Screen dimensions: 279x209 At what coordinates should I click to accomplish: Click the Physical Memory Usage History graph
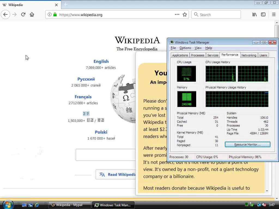(237, 99)
